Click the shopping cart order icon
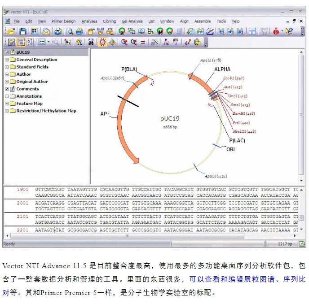This screenshot has width=309, height=304. (x=264, y=31)
